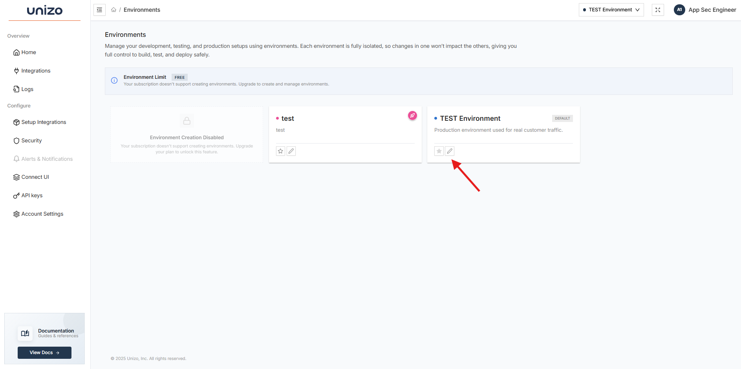Screen dimensions: 741x369
Task: Navigate to API keys
Action: 32,195
